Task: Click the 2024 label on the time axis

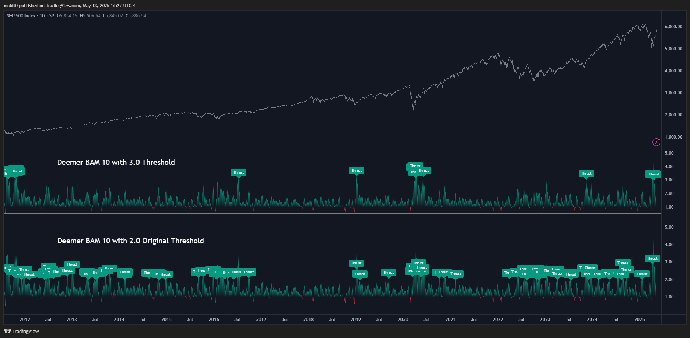Action: coord(592,320)
